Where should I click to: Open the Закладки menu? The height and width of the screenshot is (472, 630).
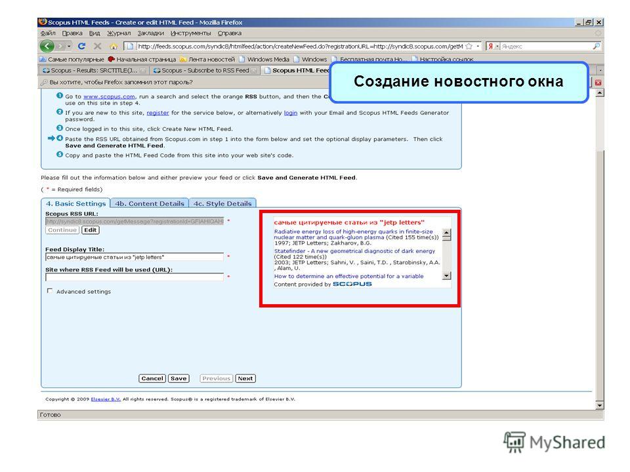tap(151, 33)
